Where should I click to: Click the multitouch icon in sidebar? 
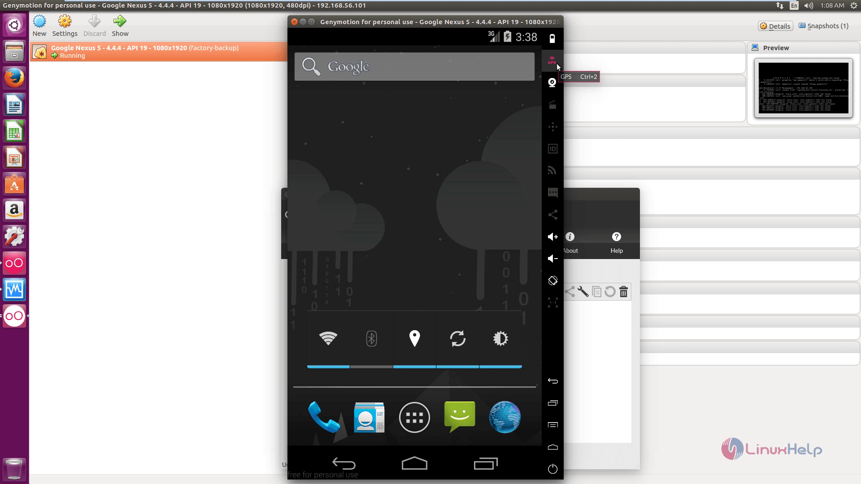click(x=552, y=126)
